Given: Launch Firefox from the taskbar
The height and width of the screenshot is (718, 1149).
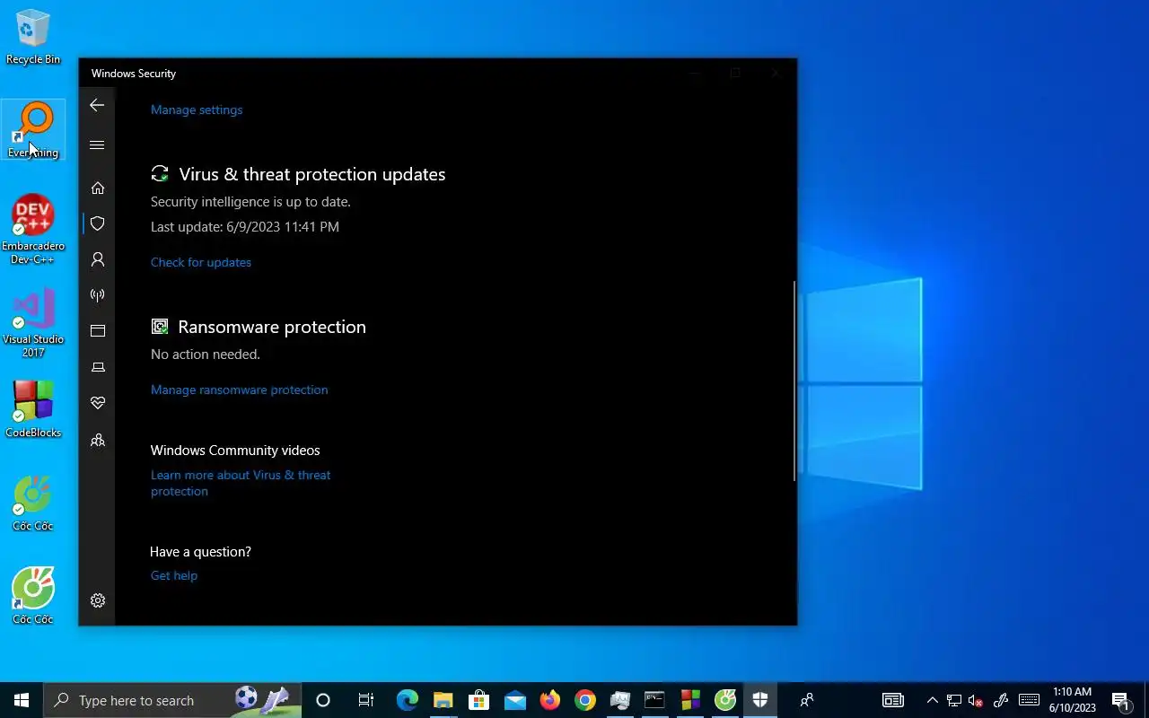Looking at the screenshot, I should 549,700.
